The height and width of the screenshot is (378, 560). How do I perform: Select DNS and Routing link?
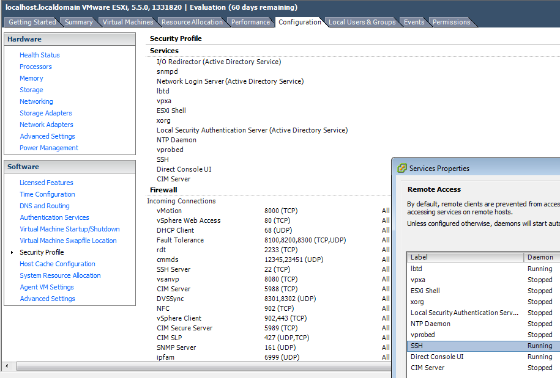45,206
